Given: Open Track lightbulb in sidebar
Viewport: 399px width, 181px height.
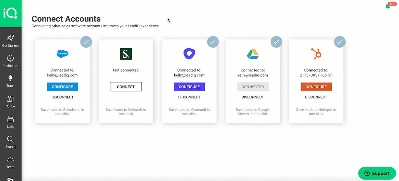Looking at the screenshot, I should click(x=10, y=79).
